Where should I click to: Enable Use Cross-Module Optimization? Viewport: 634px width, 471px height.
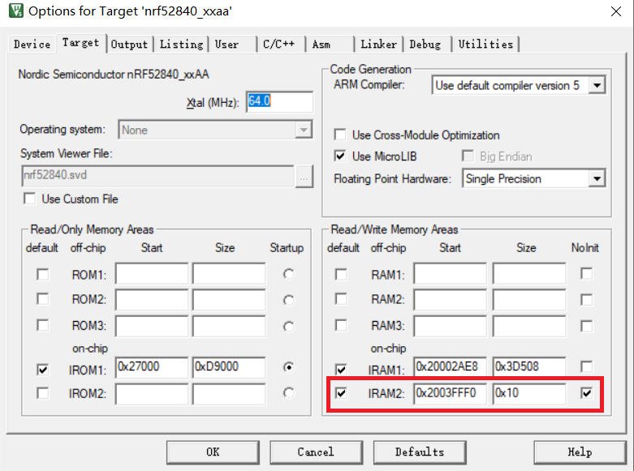[340, 135]
